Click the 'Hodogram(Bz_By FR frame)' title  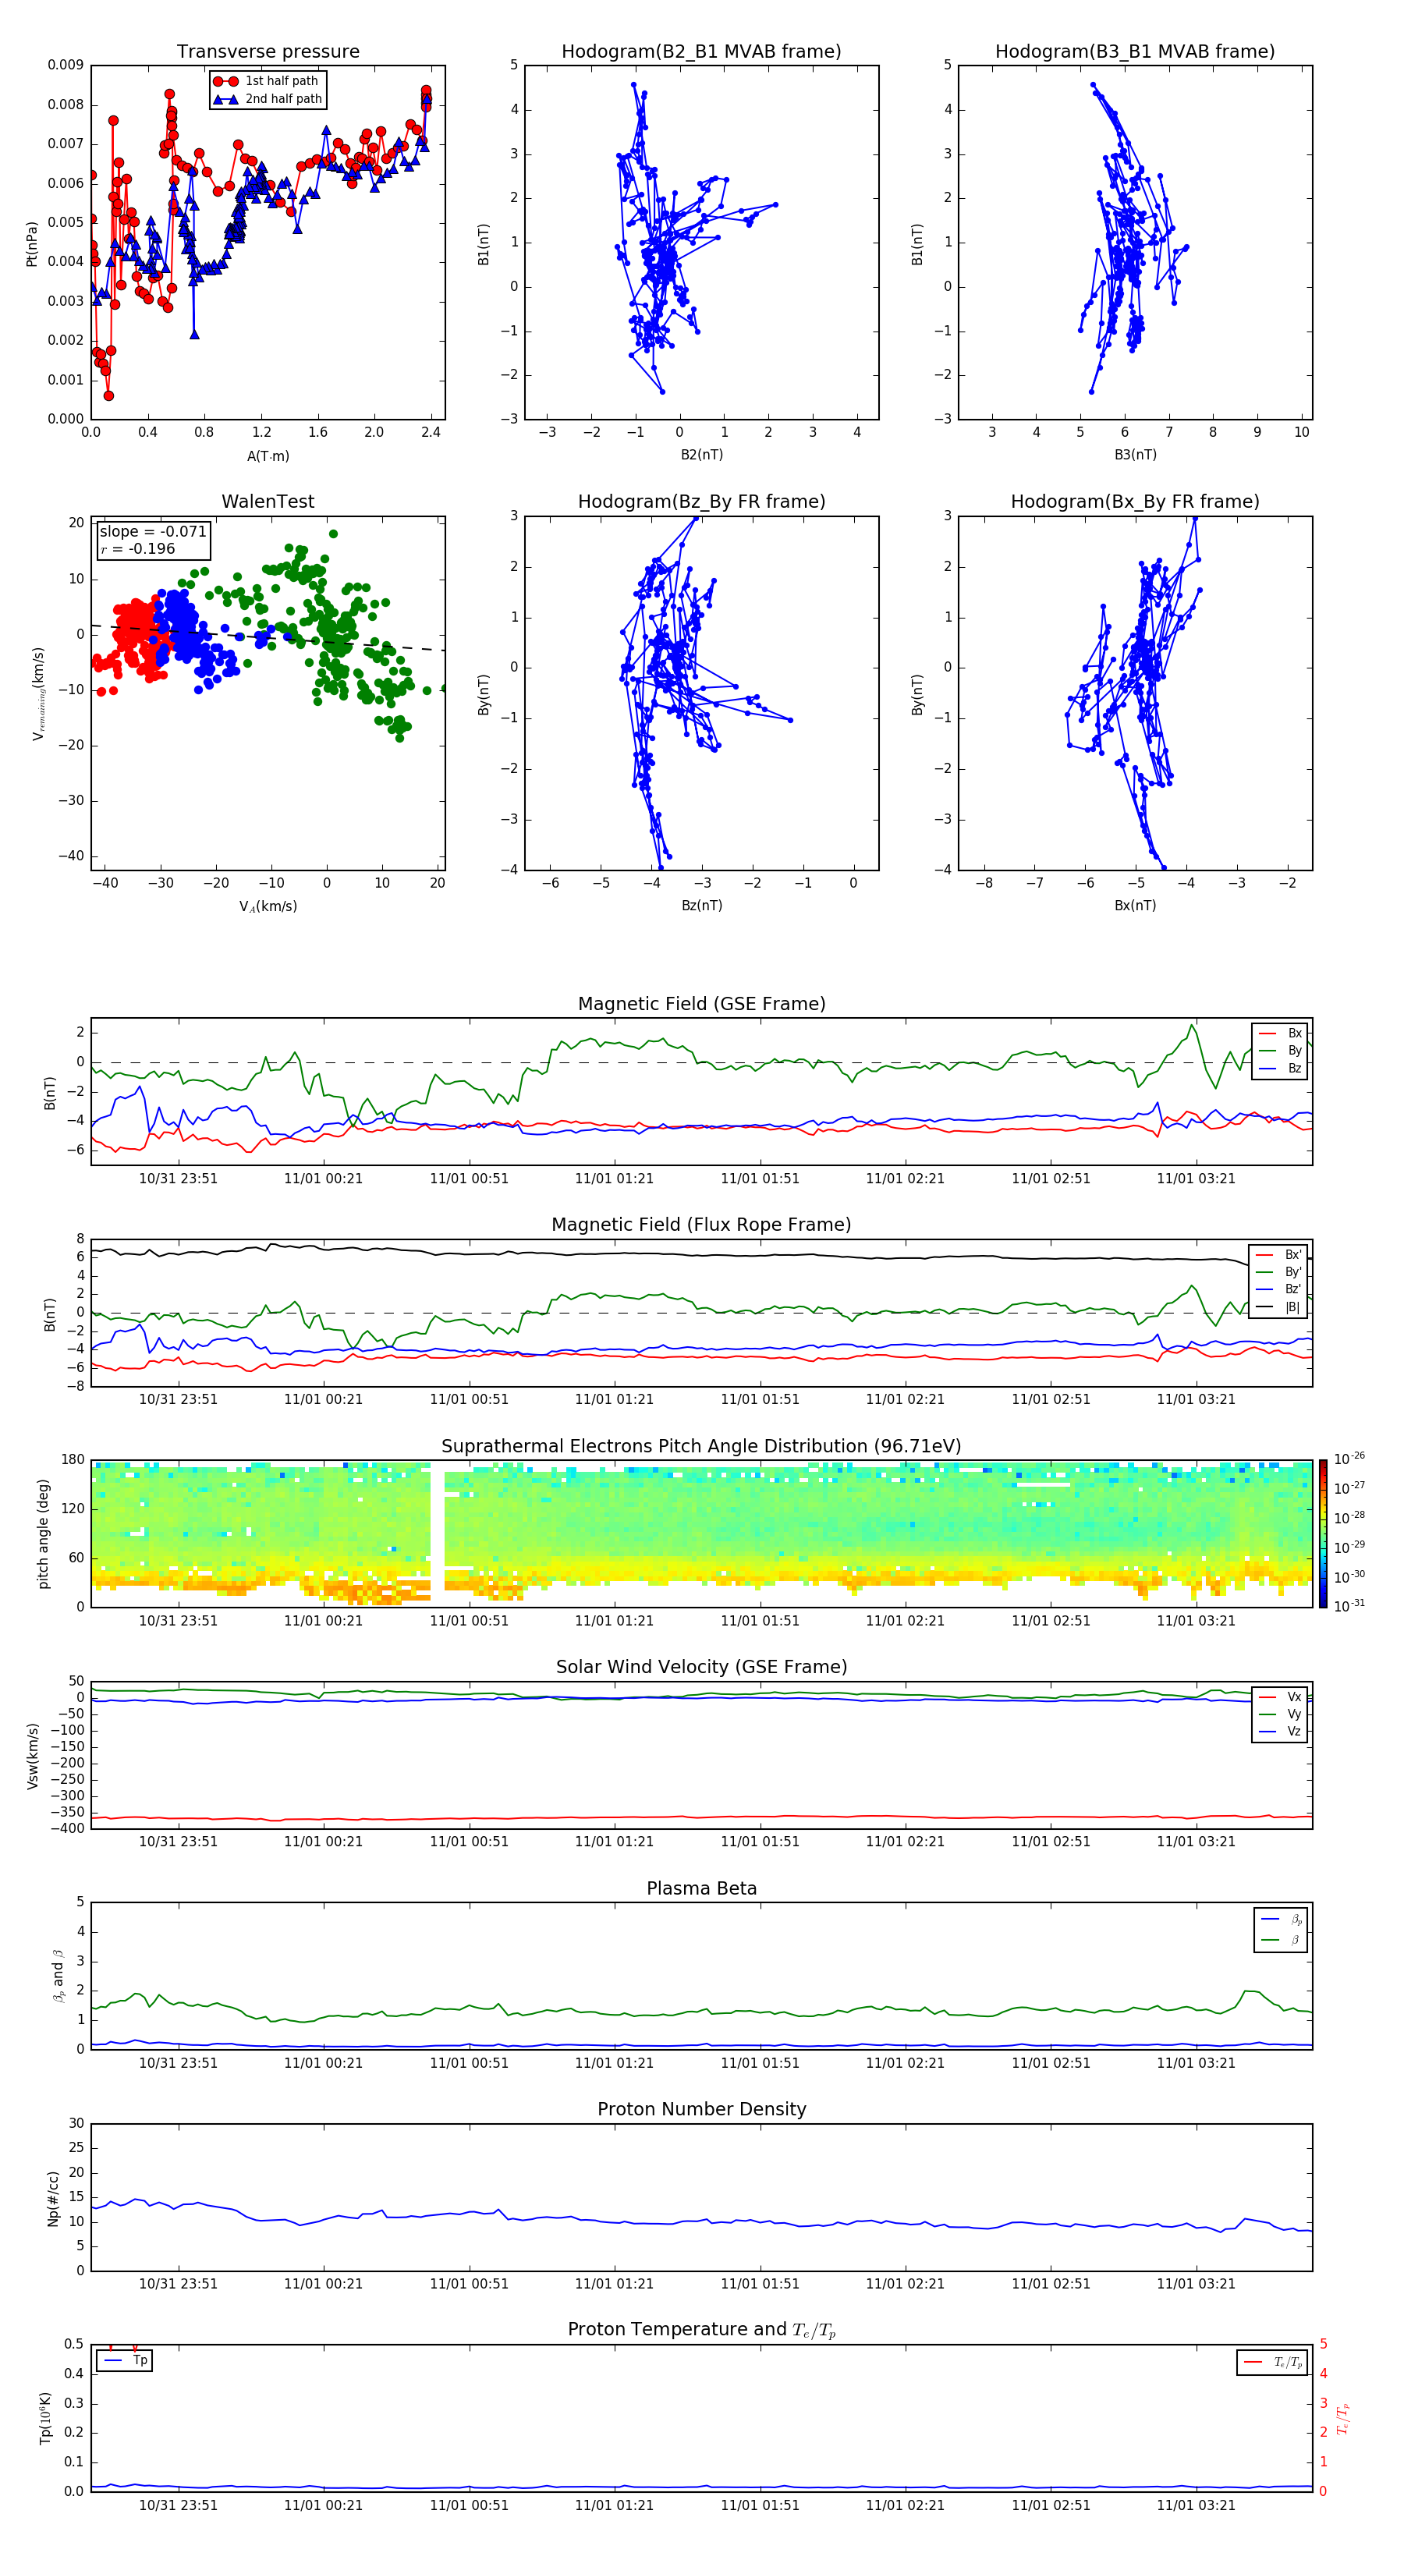pyautogui.click(x=701, y=502)
